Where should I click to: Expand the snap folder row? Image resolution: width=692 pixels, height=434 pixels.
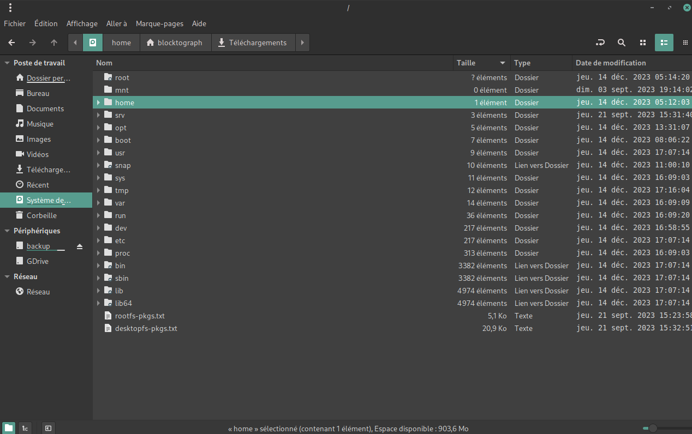[99, 165]
